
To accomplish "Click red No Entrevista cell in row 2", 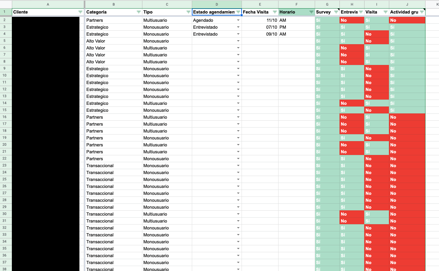I will tap(352, 20).
